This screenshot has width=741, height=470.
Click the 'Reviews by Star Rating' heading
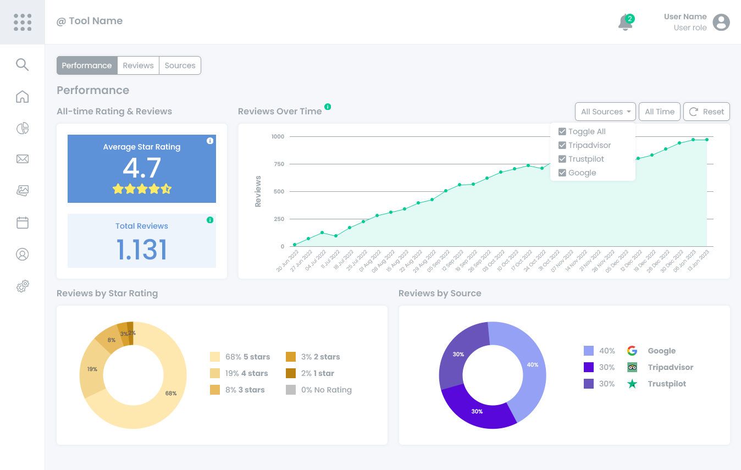(x=107, y=294)
